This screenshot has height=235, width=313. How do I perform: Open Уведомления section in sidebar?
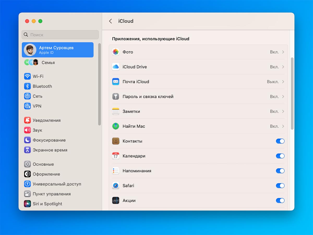(46, 120)
